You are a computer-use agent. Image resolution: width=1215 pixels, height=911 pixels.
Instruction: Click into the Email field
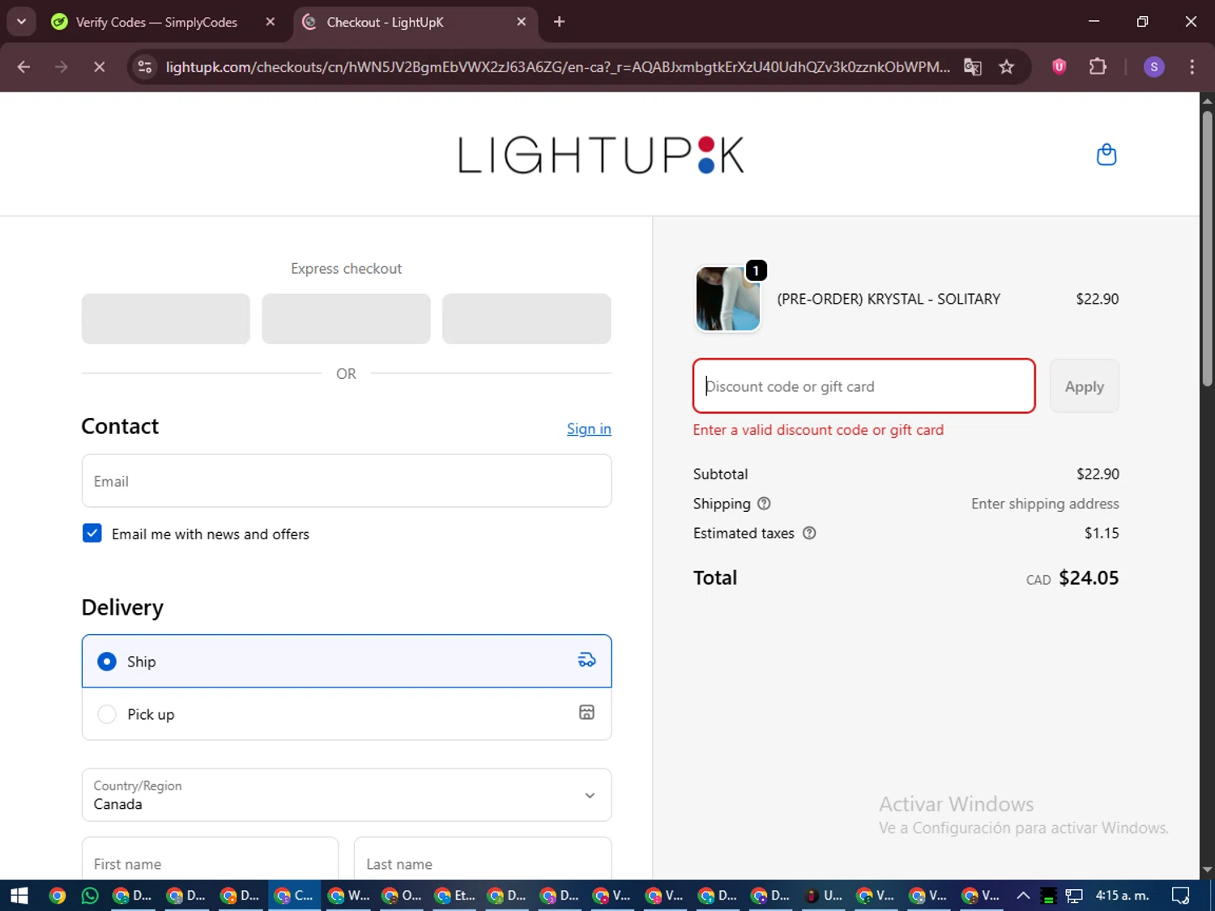347,481
